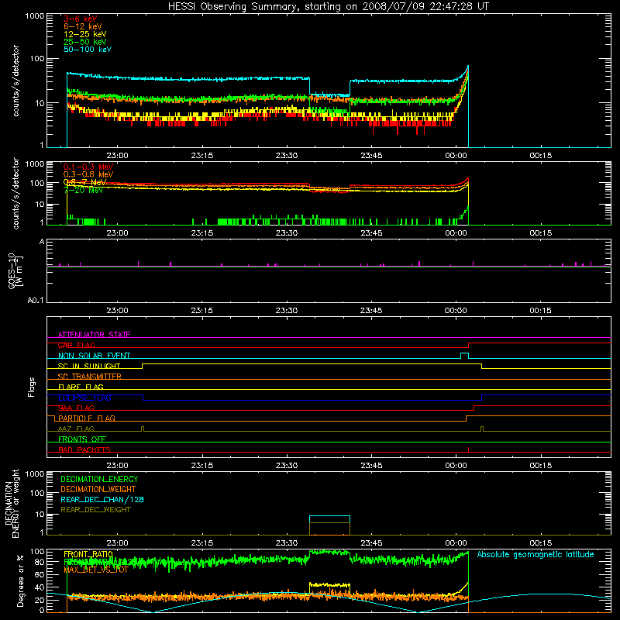Click the REAR_DEC_CHAN/128 legend label
The image size is (620, 620).
[102, 499]
